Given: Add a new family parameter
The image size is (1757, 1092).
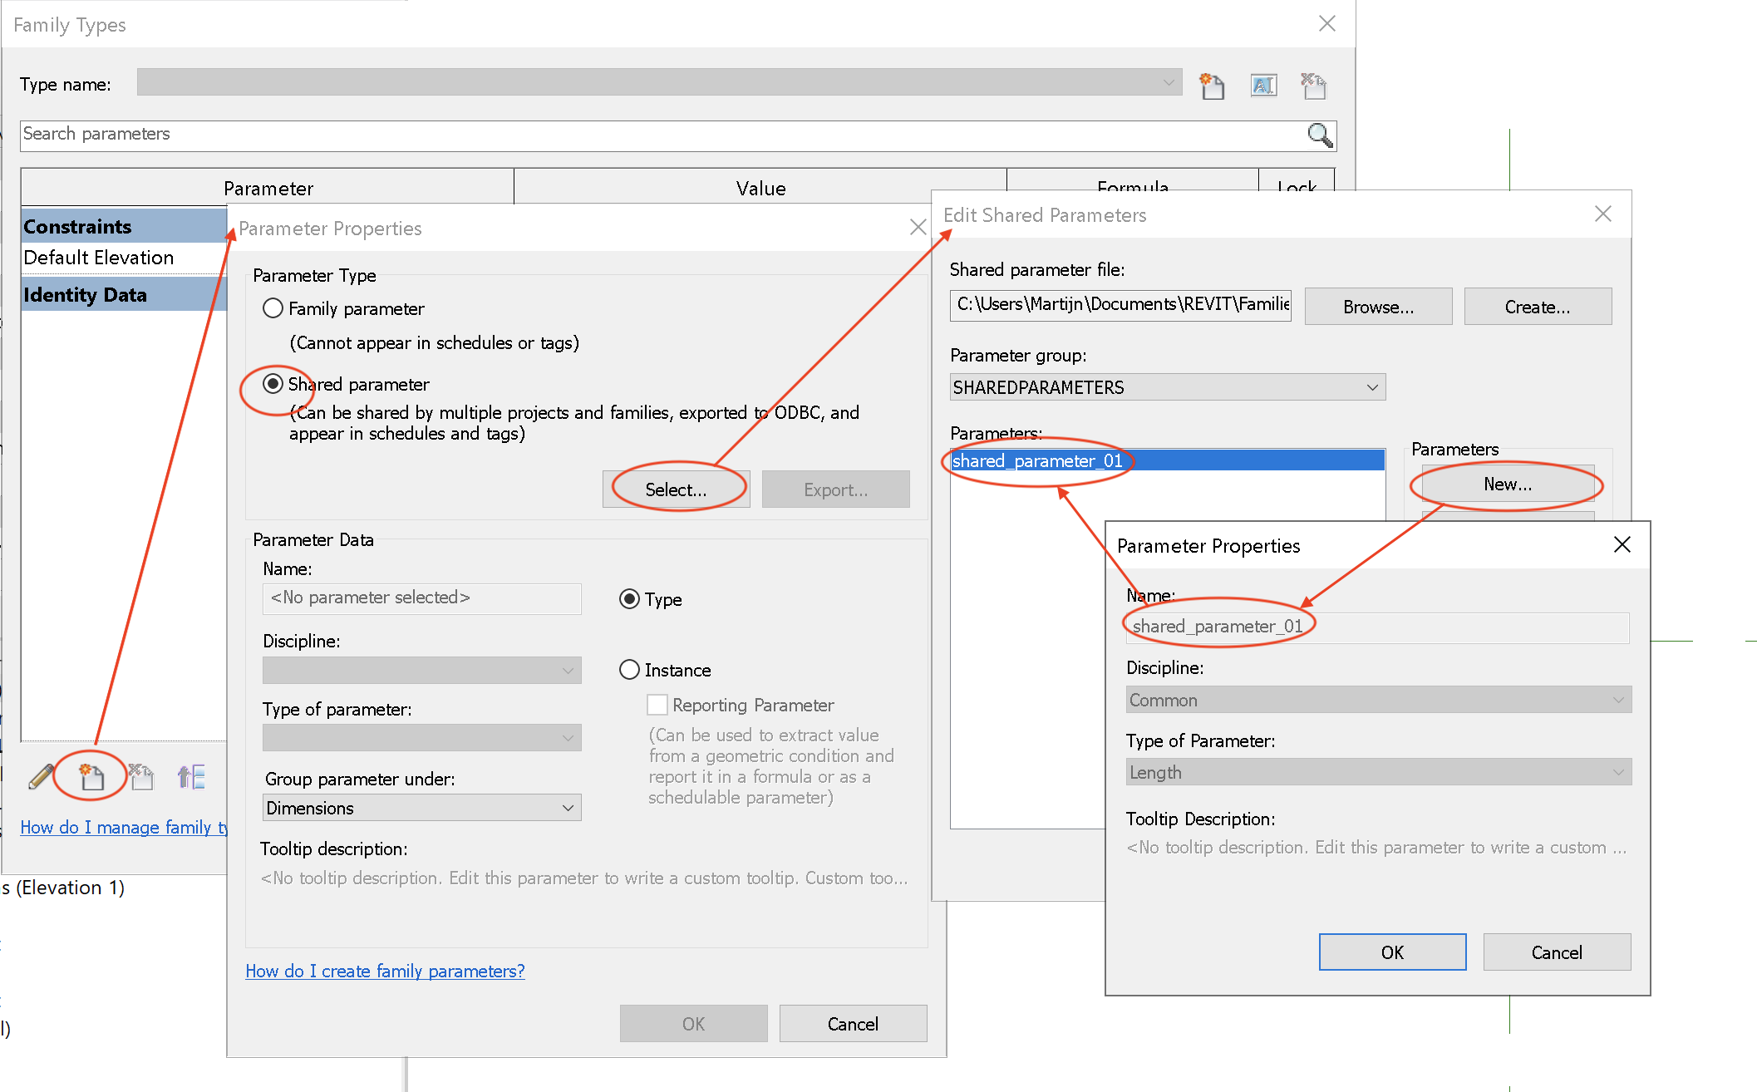Looking at the screenshot, I should click(x=91, y=776).
